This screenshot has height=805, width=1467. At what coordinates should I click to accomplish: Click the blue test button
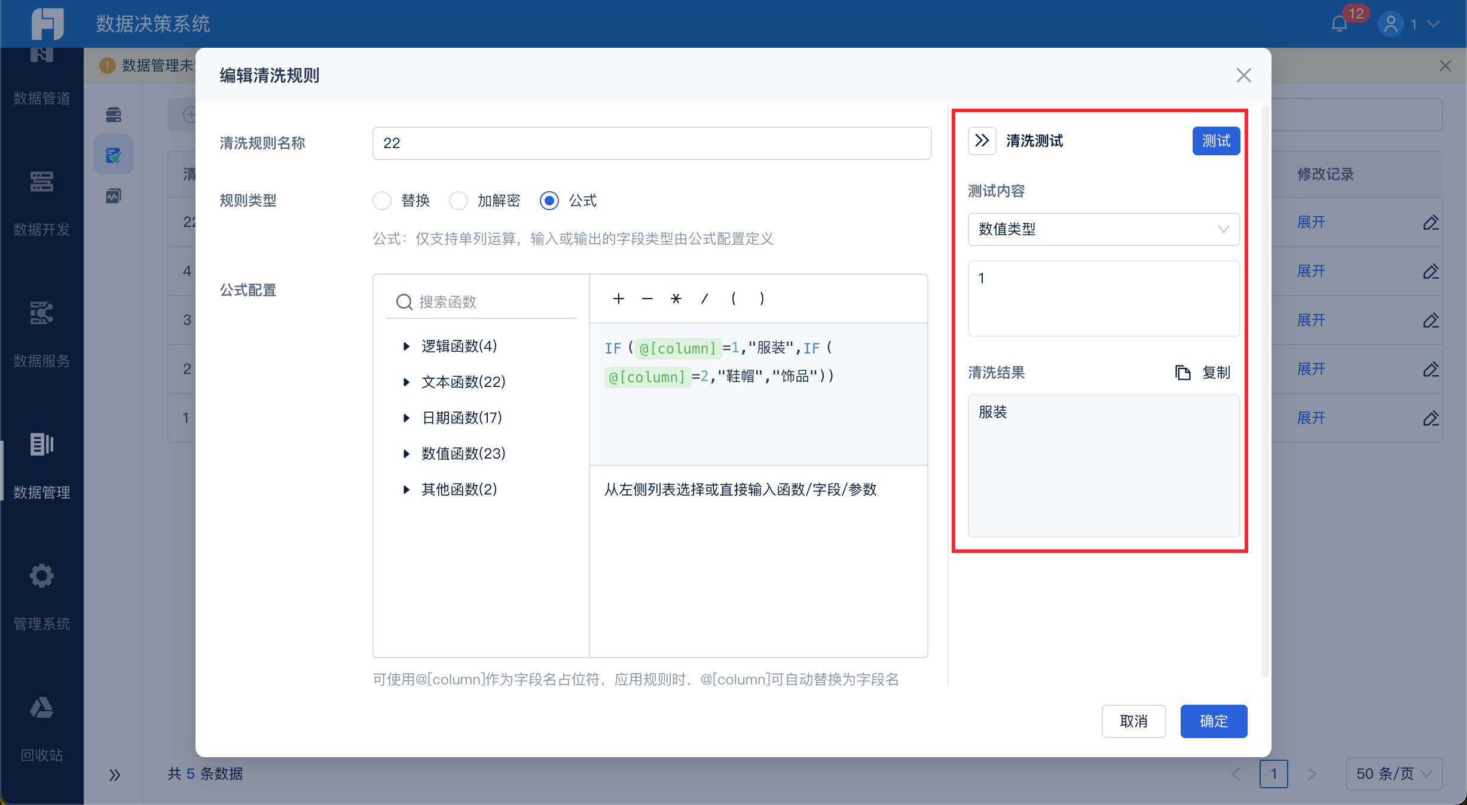tap(1216, 141)
